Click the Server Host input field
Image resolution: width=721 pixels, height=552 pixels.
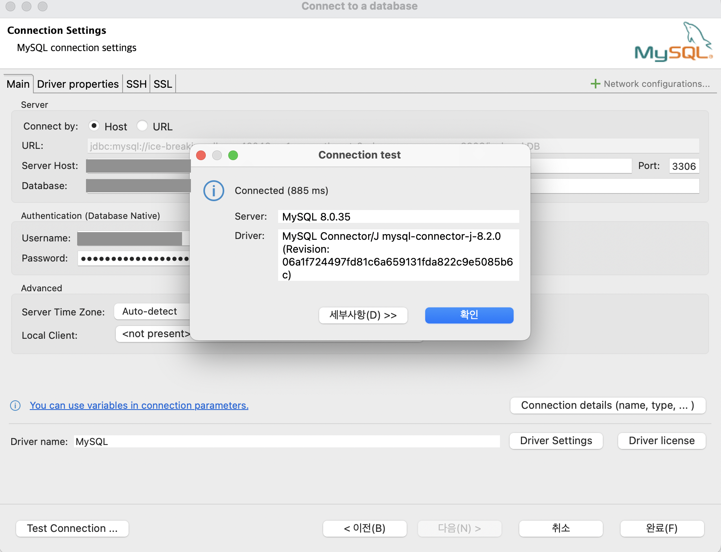(359, 166)
